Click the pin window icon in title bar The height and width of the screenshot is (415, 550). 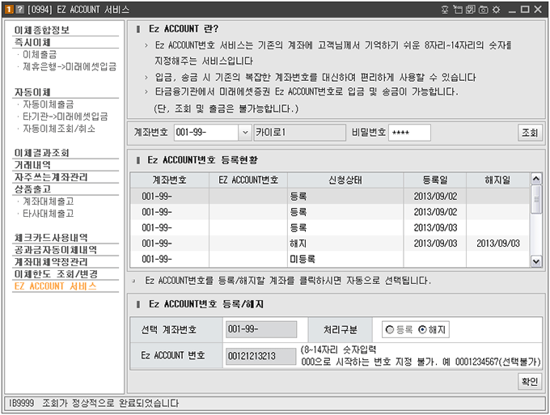point(445,10)
